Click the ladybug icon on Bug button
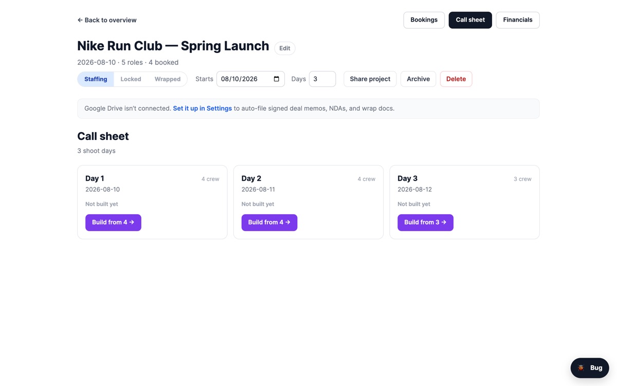 (x=581, y=368)
